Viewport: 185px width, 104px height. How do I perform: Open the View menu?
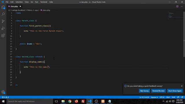coord(27,2)
